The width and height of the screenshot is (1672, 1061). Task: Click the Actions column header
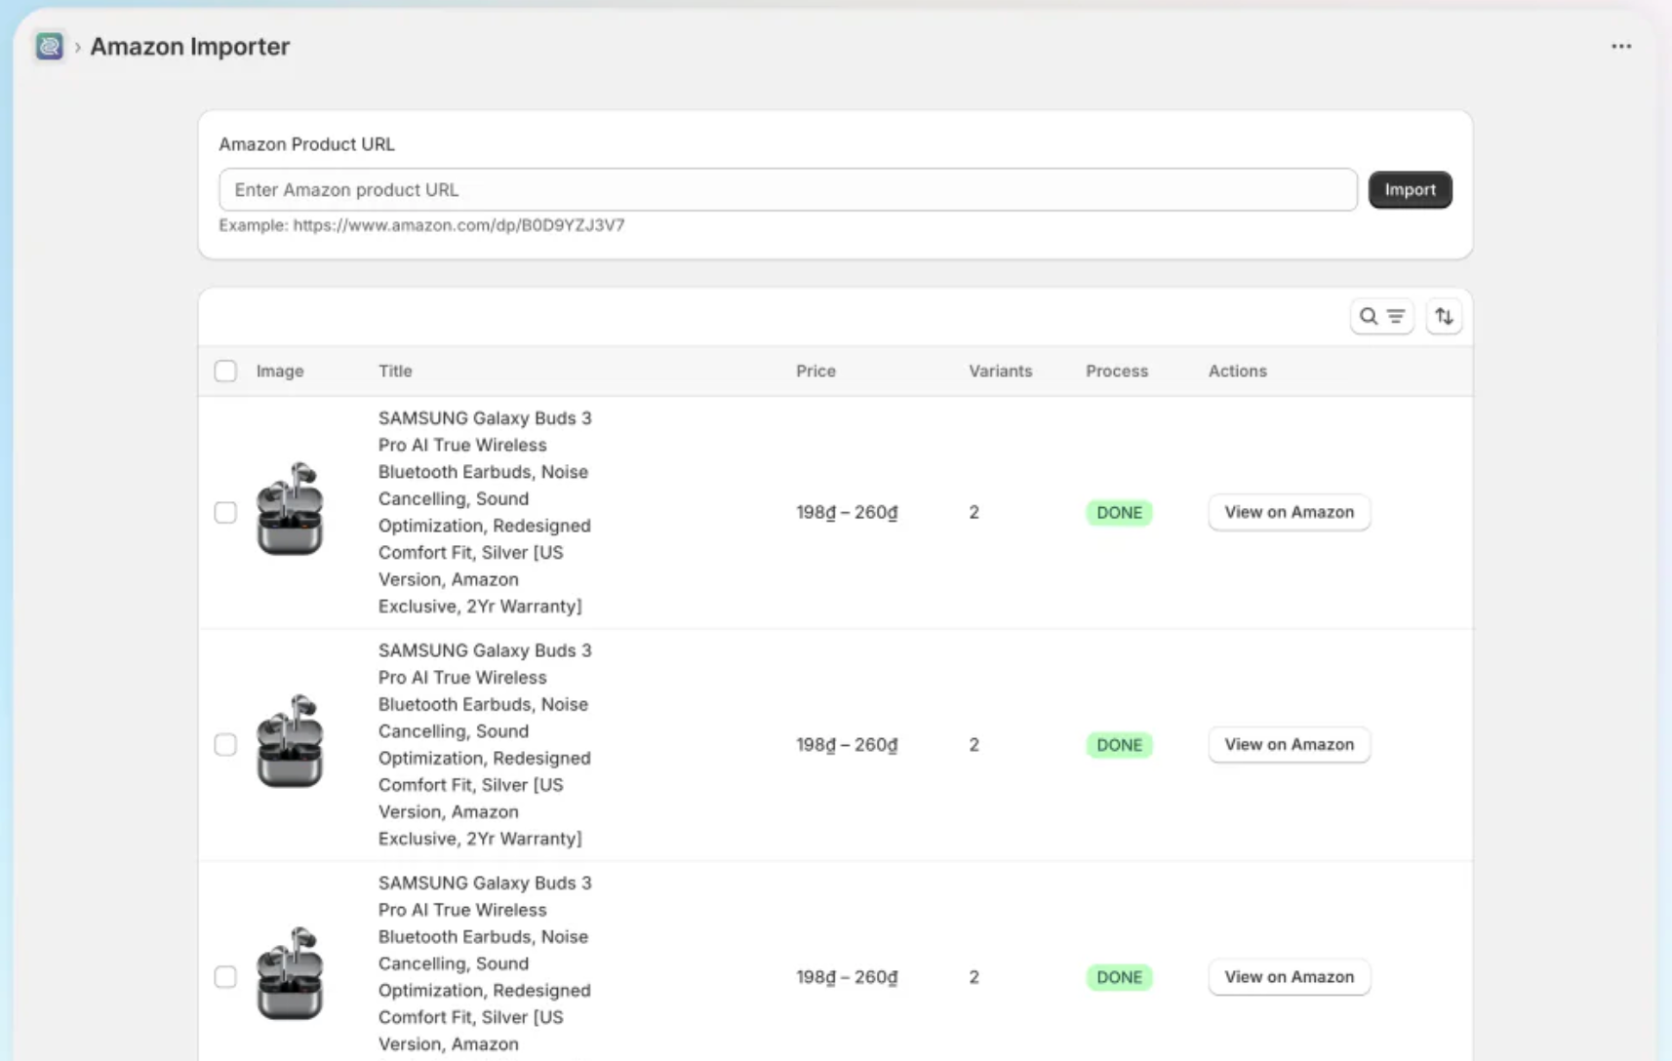[1237, 371]
